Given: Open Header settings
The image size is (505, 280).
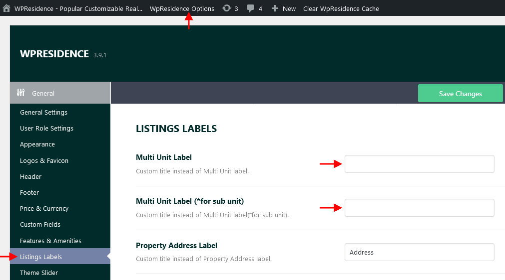Looking at the screenshot, I should 30,176.
